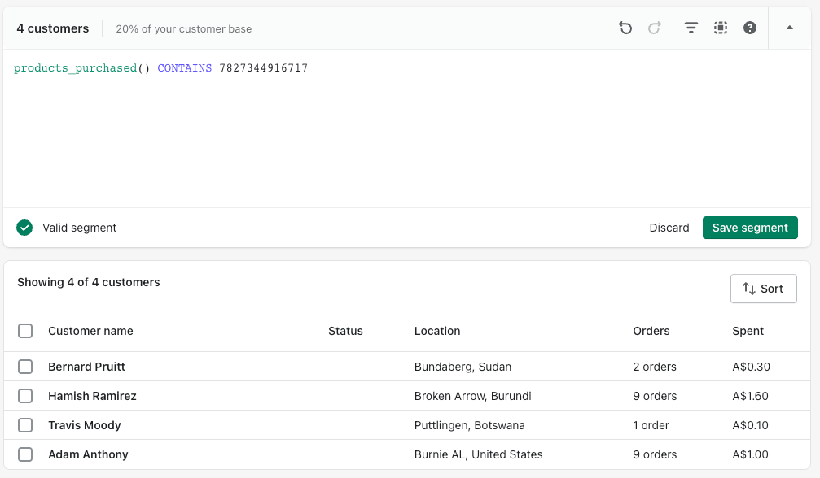Open the filter list icon
Screen dimensions: 820x478
691,28
